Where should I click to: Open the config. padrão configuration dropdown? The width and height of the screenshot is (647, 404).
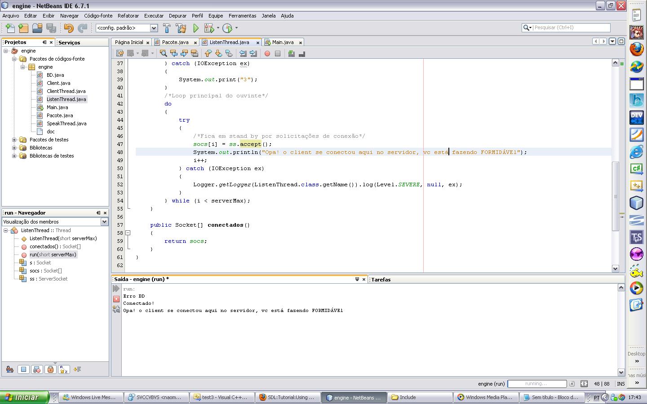[154, 28]
